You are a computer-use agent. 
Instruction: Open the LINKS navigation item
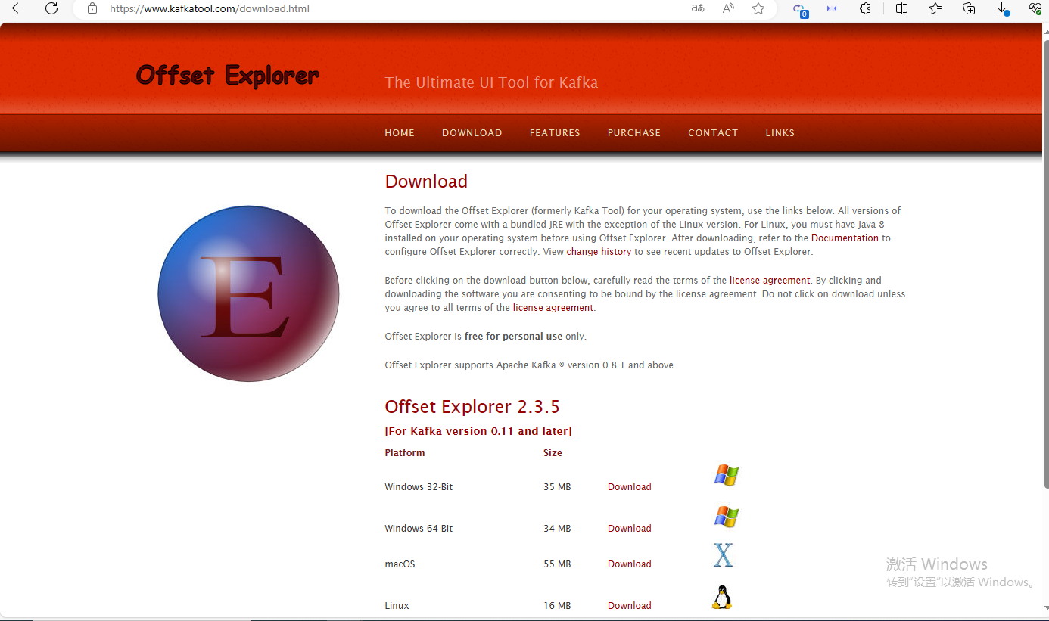[780, 133]
